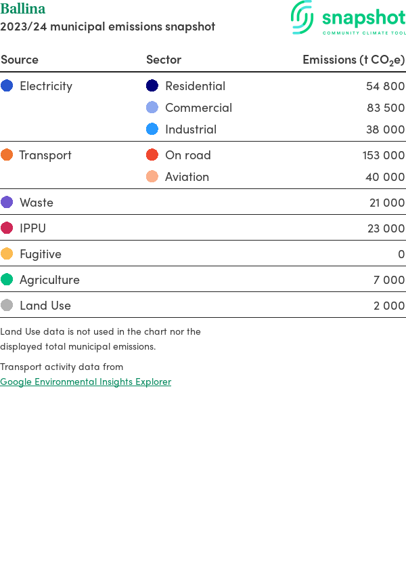Click the green Agriculture source dot
The image size is (406, 576).
coord(7,279)
